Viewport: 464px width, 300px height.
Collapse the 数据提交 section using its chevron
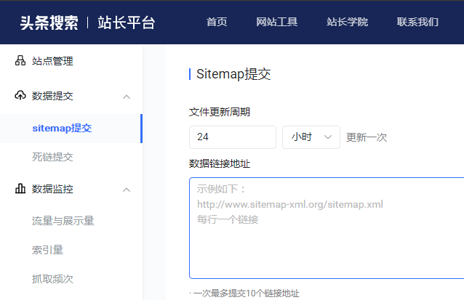tap(127, 97)
